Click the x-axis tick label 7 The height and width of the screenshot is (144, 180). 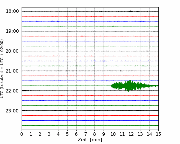[x=86, y=134]
